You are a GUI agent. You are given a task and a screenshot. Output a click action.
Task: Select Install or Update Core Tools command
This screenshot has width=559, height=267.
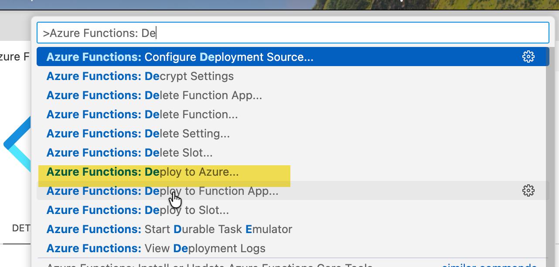[x=209, y=264]
